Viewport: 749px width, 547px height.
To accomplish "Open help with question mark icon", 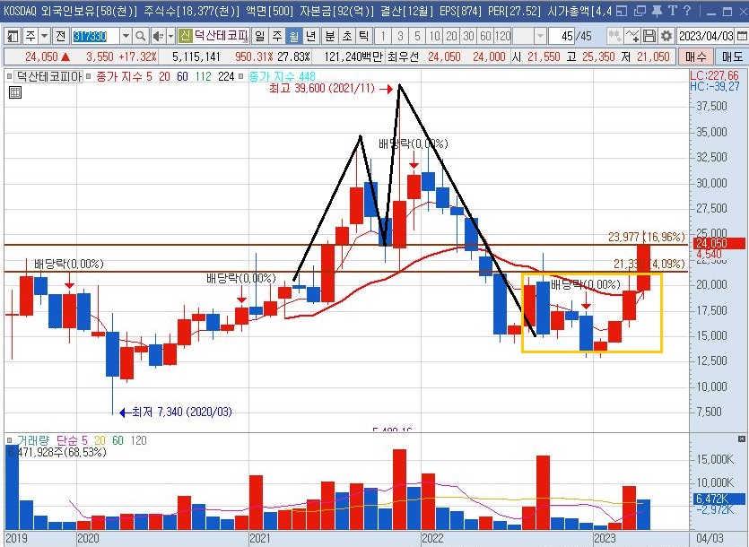I will click(x=687, y=11).
